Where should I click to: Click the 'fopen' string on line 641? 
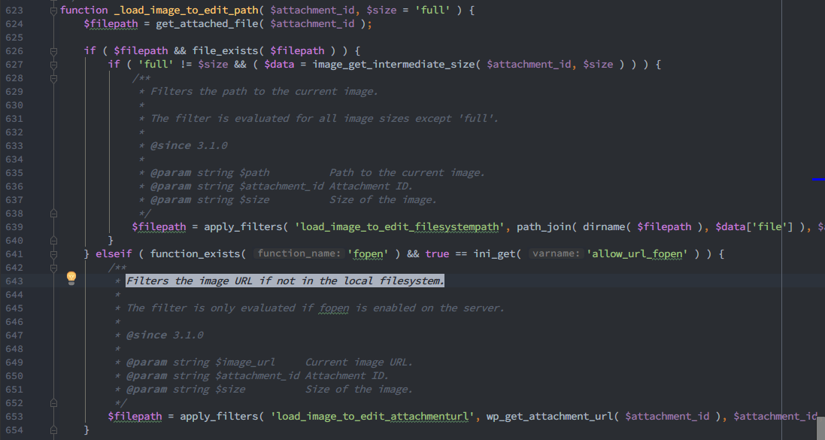click(x=368, y=253)
